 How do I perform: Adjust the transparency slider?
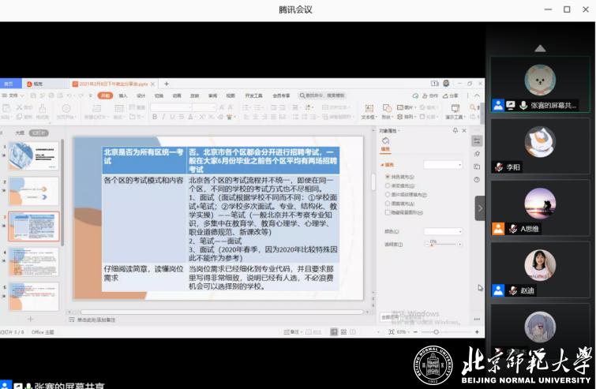[x=434, y=245]
